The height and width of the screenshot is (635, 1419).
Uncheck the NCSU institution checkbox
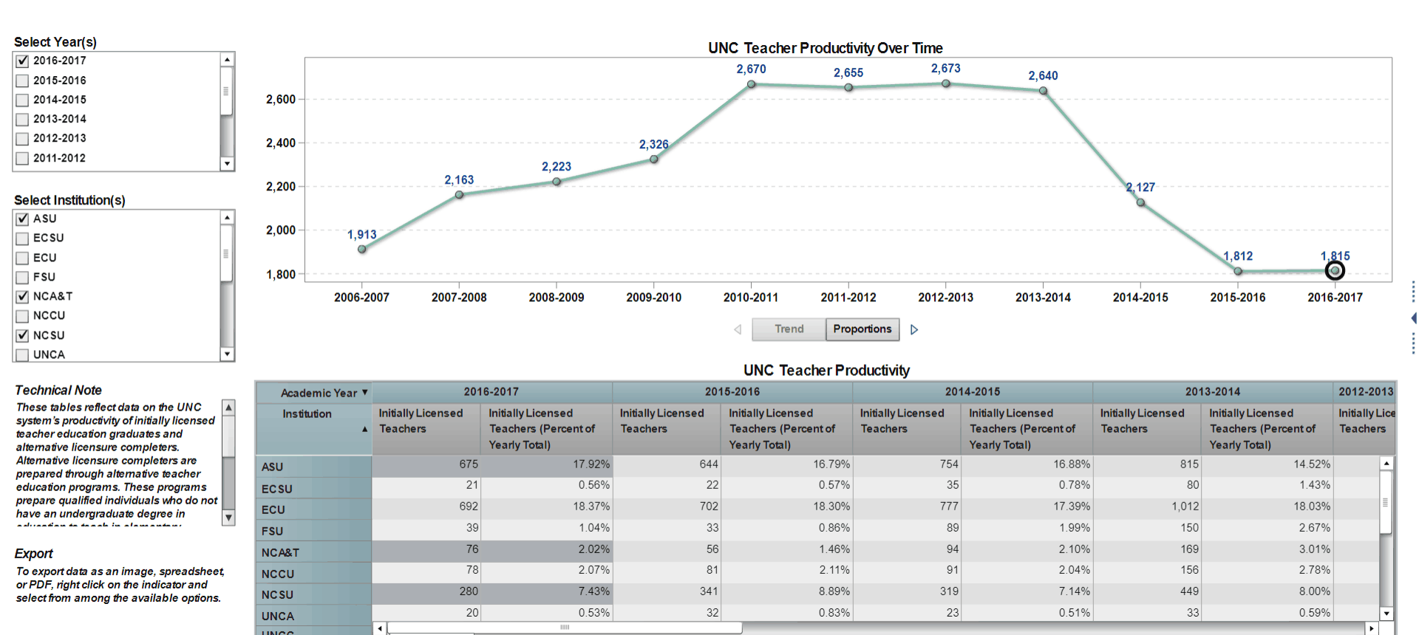(x=23, y=336)
